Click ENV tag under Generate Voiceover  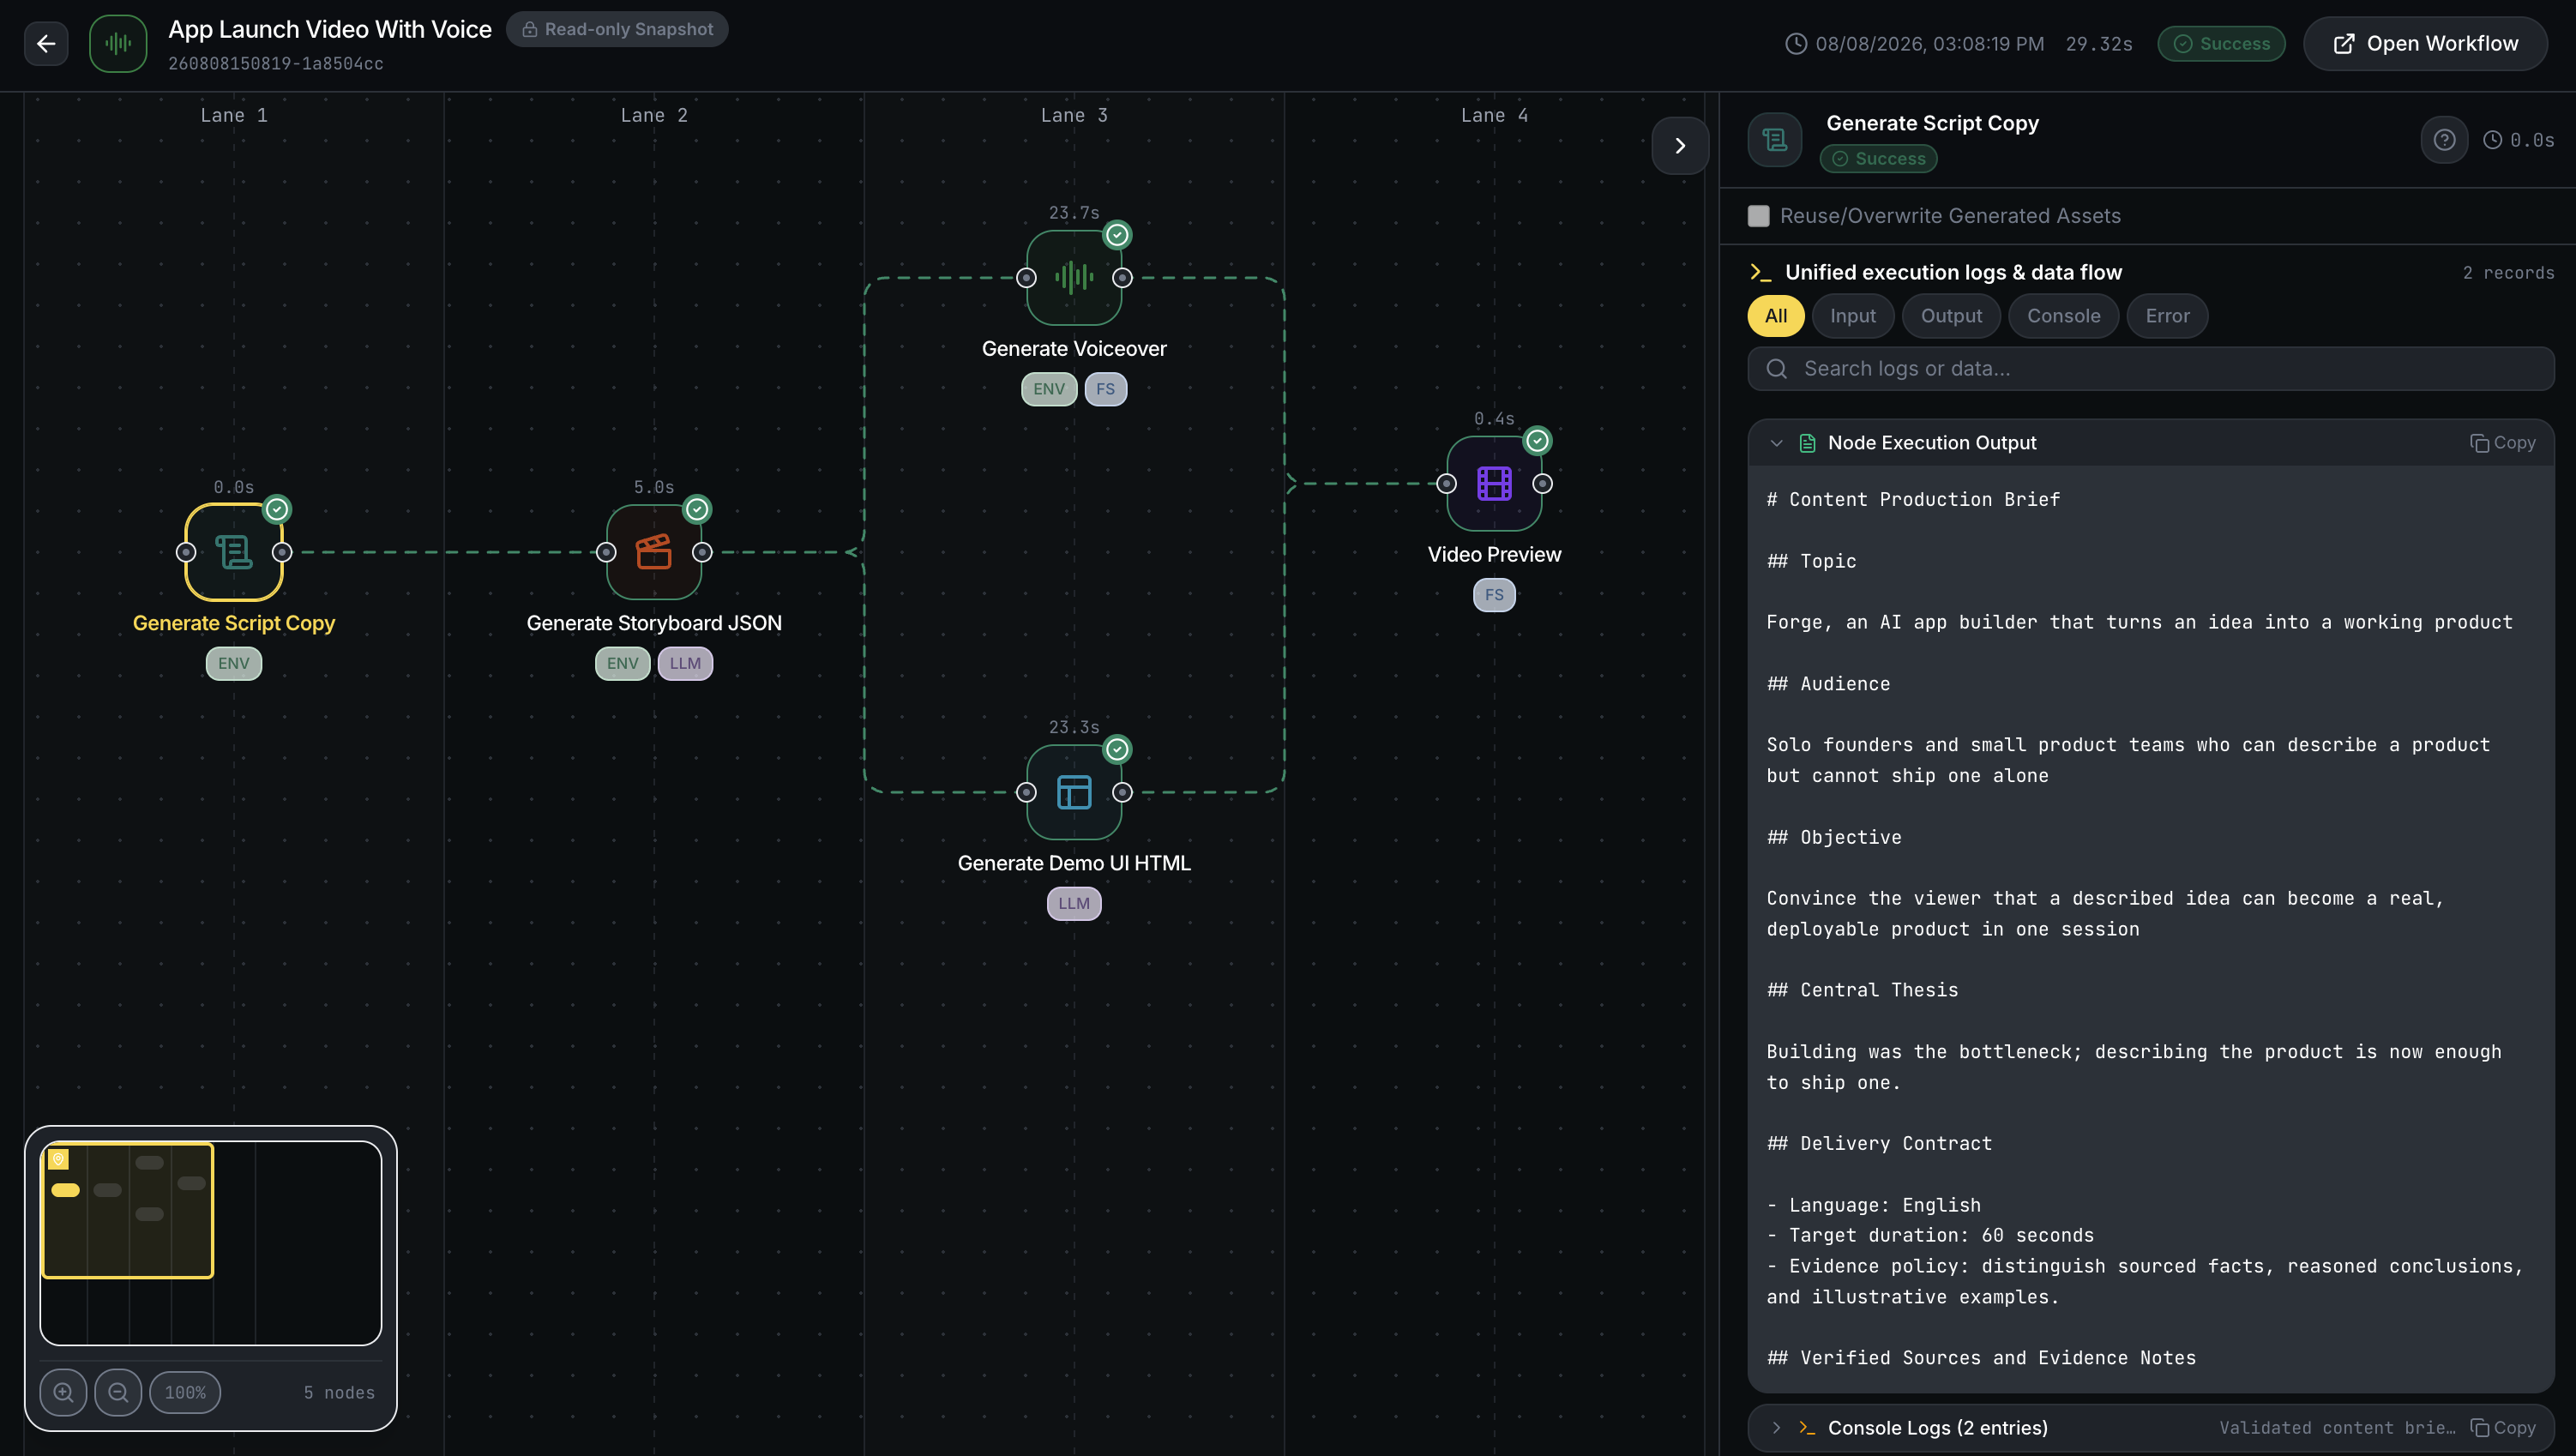pyautogui.click(x=1049, y=389)
